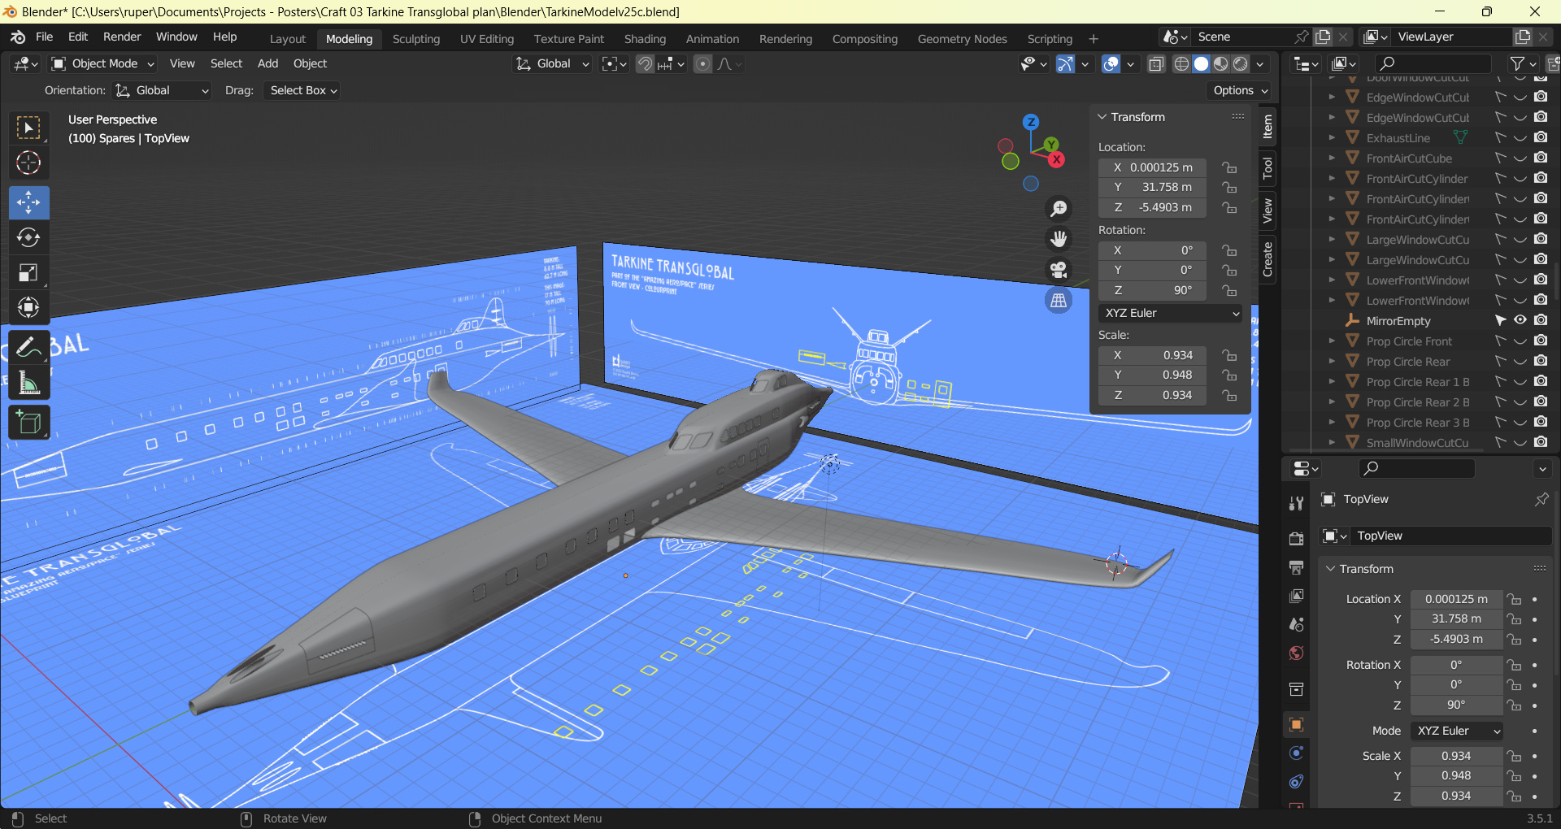Viewport: 1561px width, 829px height.
Task: Switch to the Sculpting workspace tab
Action: point(415,39)
